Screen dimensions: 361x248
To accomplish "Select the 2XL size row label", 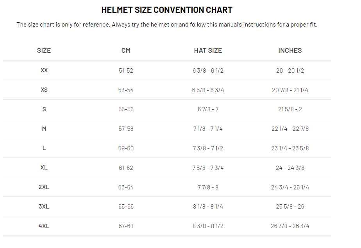I will (44, 187).
